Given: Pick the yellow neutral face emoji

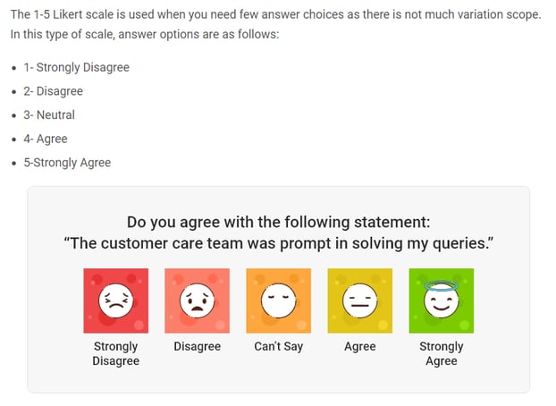Looking at the screenshot, I should point(359,301).
